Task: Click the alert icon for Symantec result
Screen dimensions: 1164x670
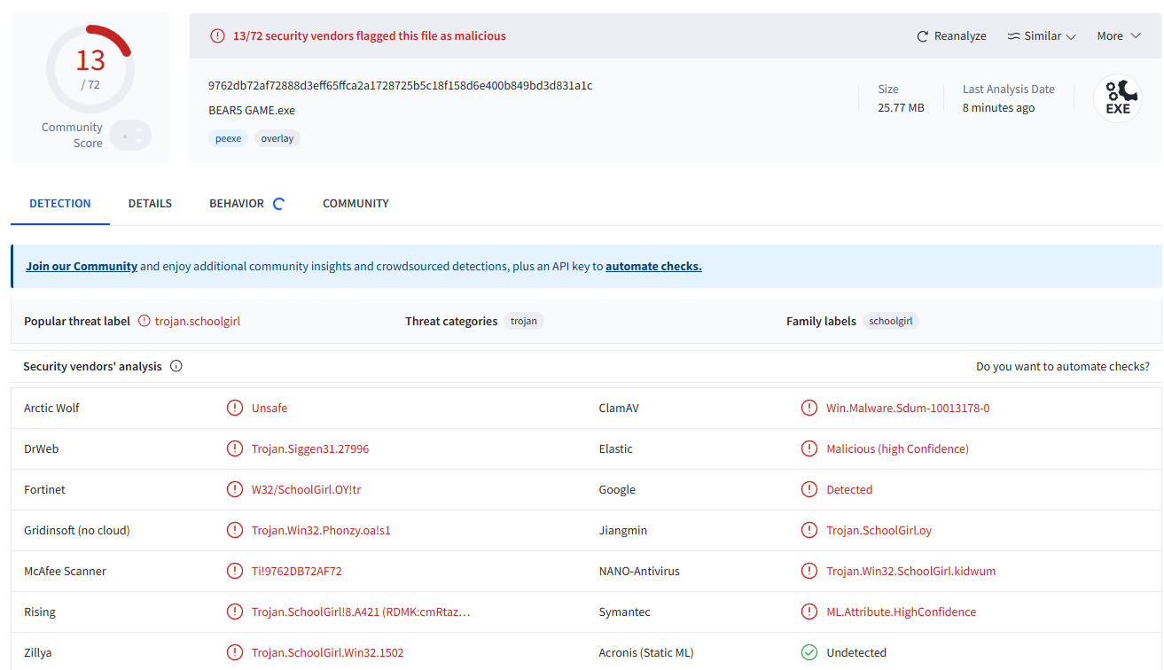Action: pos(809,612)
